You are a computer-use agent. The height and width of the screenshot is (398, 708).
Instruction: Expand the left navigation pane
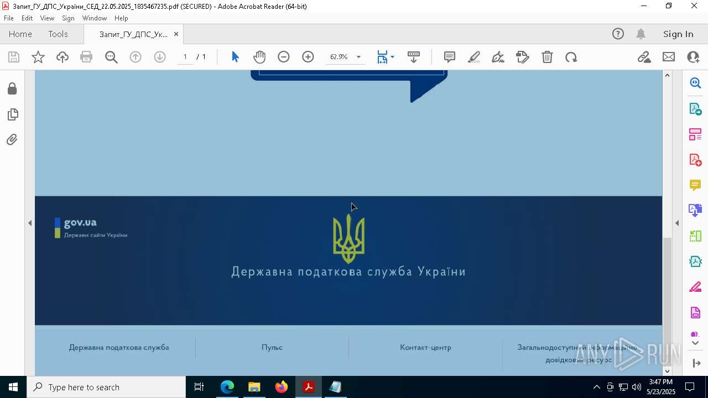[30, 223]
